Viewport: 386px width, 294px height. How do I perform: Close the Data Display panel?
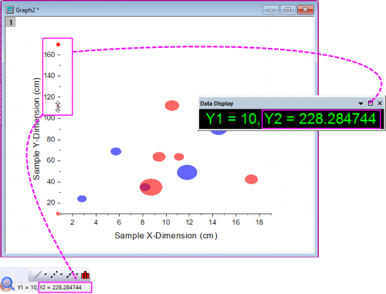(380, 103)
